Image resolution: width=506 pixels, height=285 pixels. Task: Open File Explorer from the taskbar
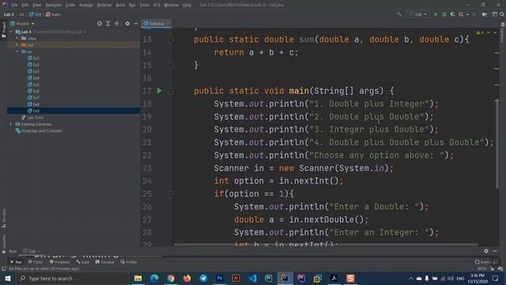pos(138,278)
